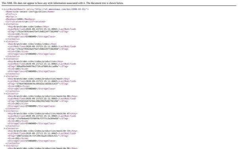Click StorageClass line under key mask/de-AT
Image resolution: width=238 pixels, height=149 pixels.
point(32,124)
